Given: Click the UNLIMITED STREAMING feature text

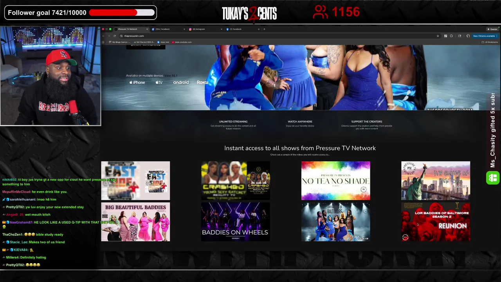Looking at the screenshot, I should point(233,122).
